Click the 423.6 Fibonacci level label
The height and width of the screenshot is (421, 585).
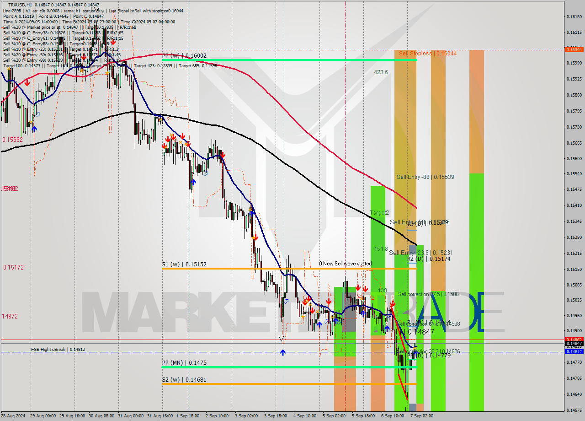pos(381,72)
